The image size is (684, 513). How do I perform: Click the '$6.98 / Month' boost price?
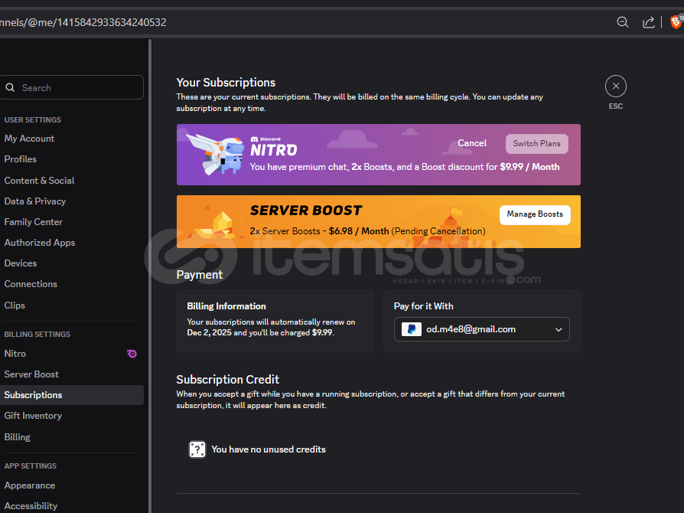pos(359,231)
